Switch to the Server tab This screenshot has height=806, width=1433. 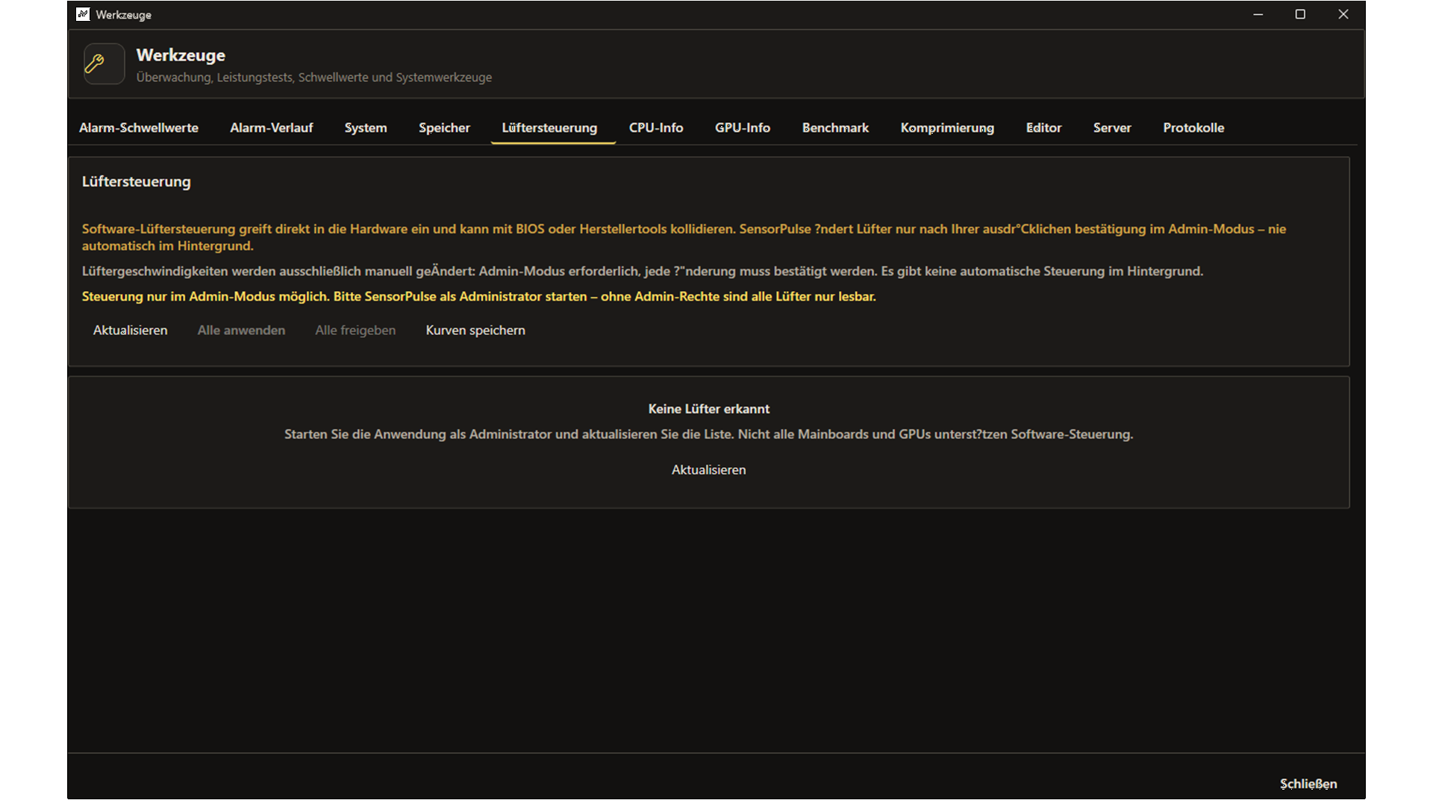[1112, 128]
